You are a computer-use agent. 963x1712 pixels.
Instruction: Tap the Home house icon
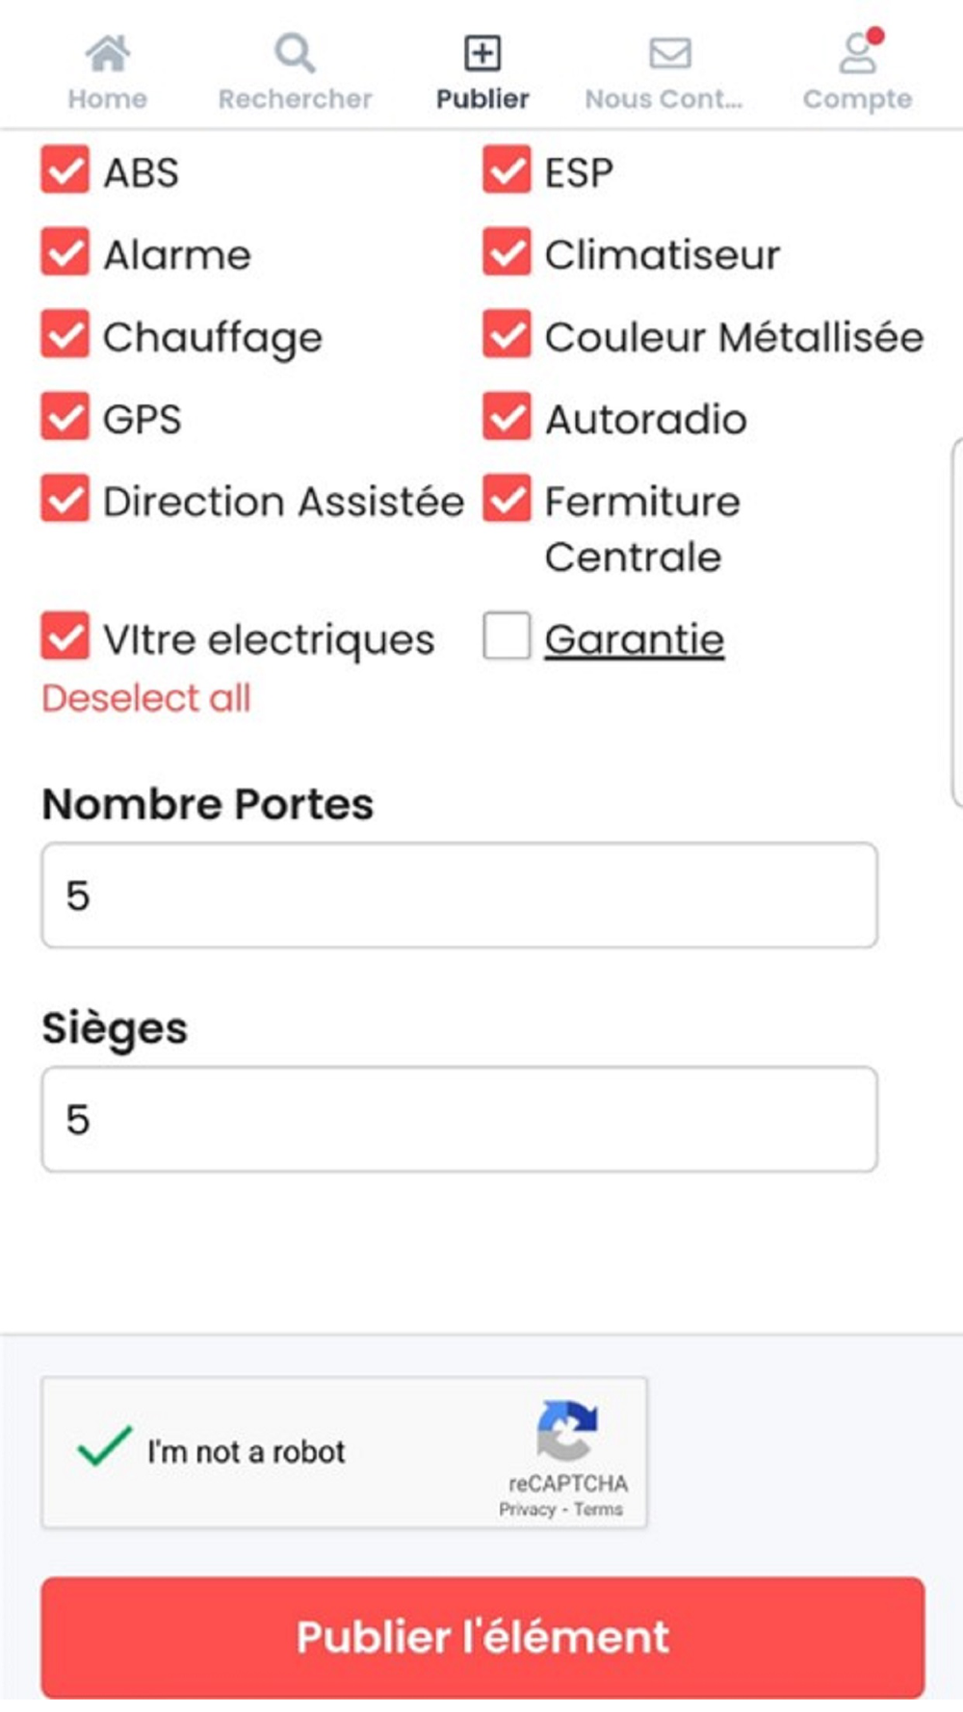tap(108, 54)
